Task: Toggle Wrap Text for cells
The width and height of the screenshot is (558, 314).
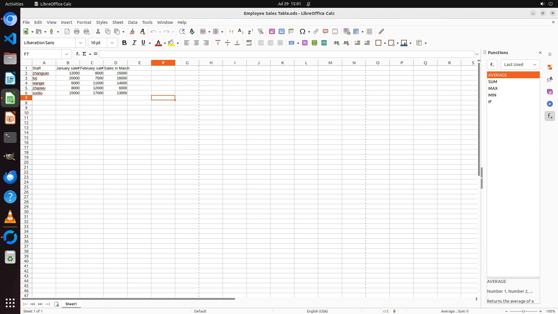Action: coord(249,43)
